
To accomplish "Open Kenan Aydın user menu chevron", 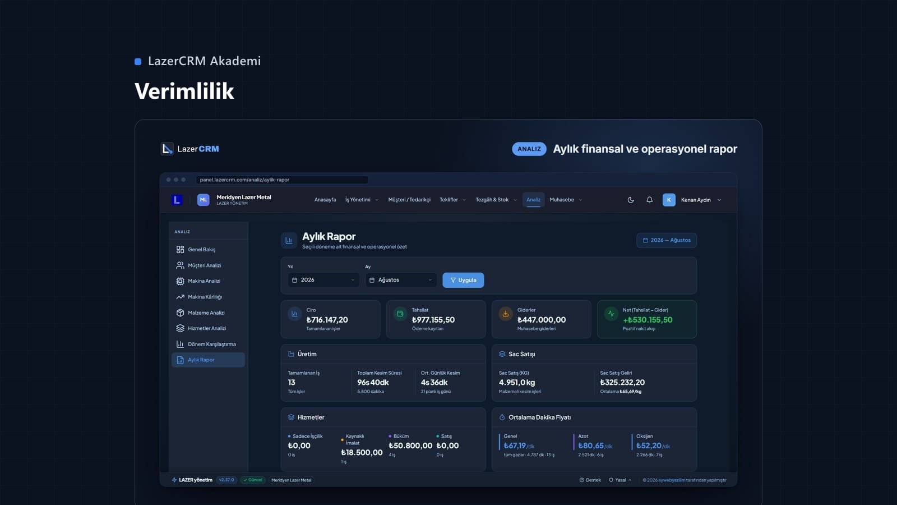I will pos(719,200).
